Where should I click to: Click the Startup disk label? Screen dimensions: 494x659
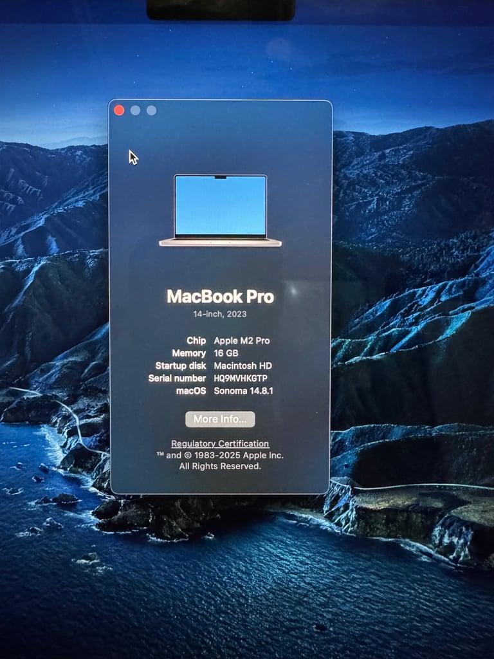click(181, 366)
